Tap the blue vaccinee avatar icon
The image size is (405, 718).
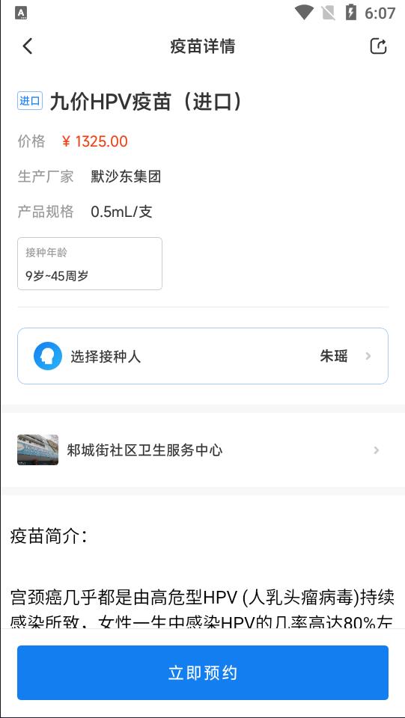point(48,356)
